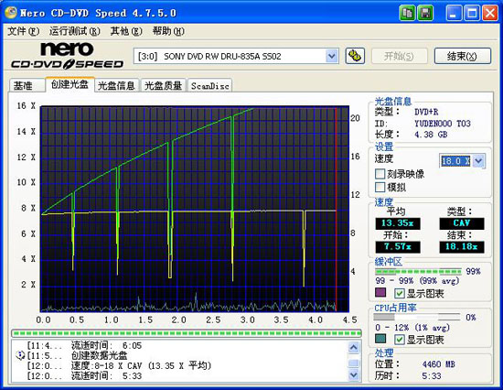Viewport: 503px width, 390px height.
Task: Switch to the ScanDisc tab
Action: coord(209,86)
